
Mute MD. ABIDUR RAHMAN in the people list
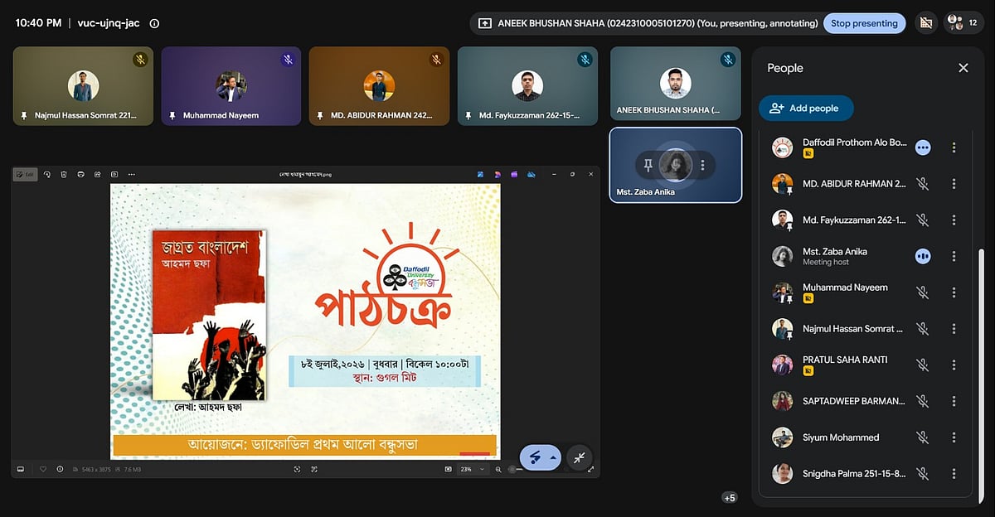point(922,184)
